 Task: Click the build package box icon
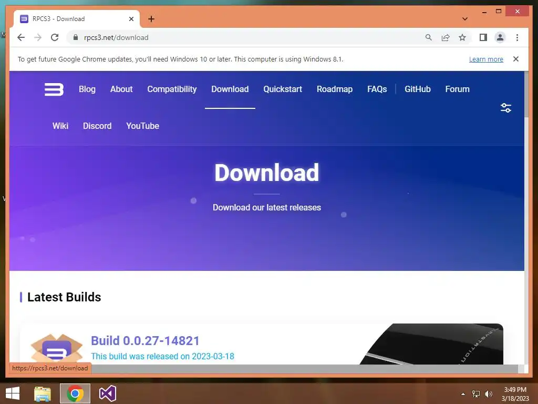(57, 348)
